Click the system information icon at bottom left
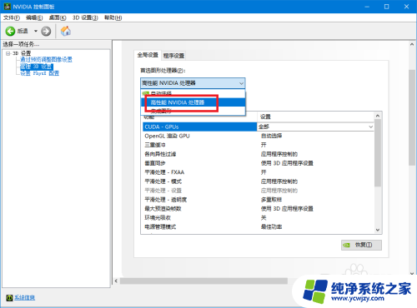417x308 pixels. (x=9, y=298)
